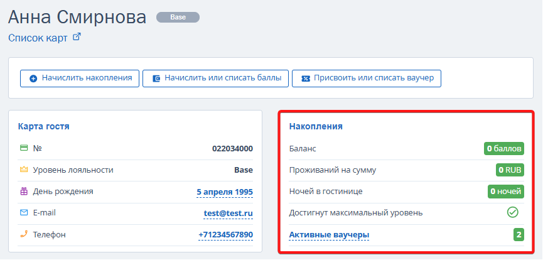The width and height of the screenshot is (543, 260).
Task: Click the envelope icon beside E-mail
Action: (24, 212)
